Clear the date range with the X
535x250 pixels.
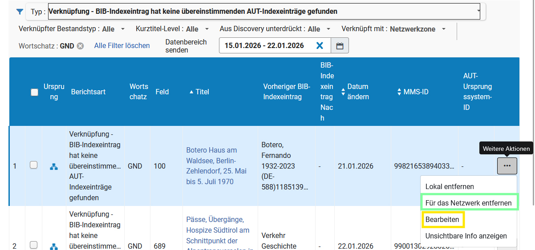point(320,45)
